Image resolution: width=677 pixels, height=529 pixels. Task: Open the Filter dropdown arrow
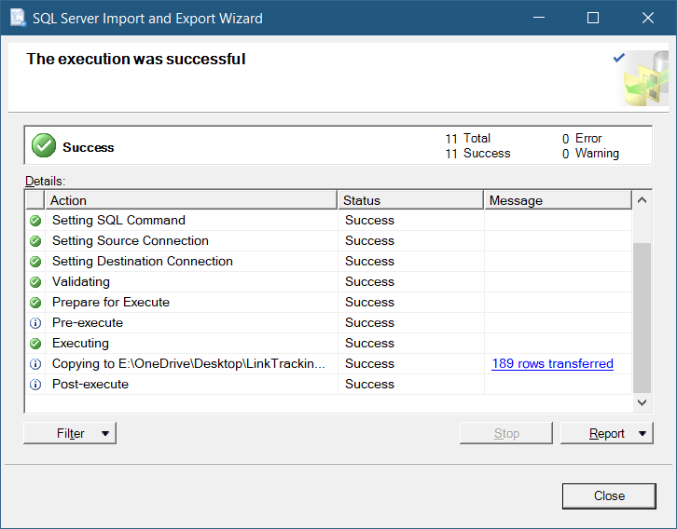105,434
